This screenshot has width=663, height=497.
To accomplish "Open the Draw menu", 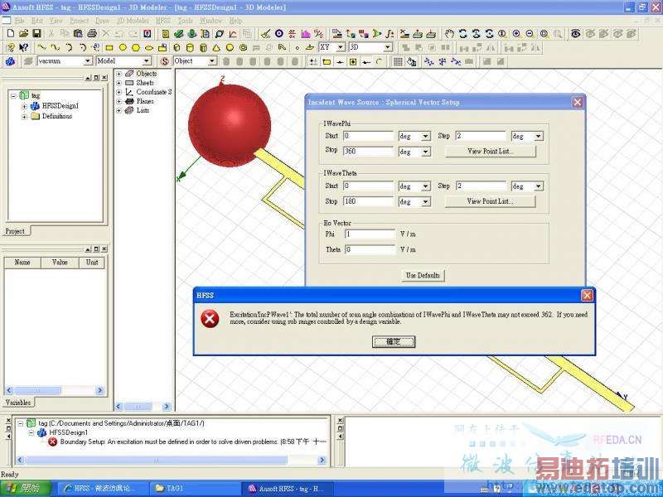I will coord(102,20).
